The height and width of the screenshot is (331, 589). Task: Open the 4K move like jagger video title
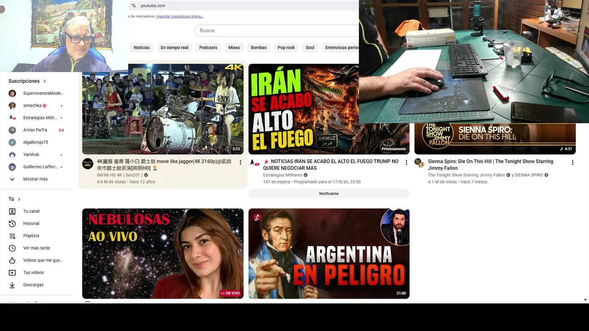point(164,165)
